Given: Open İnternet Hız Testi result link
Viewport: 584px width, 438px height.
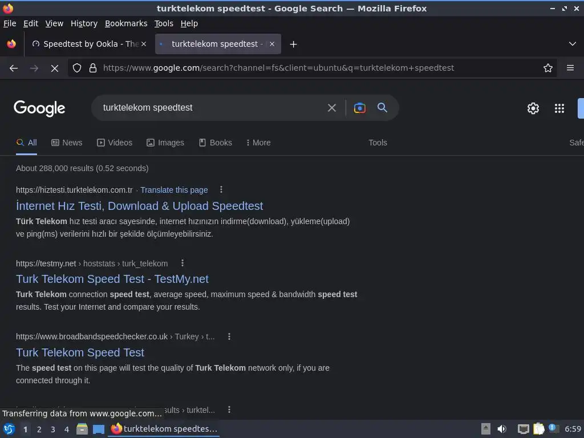Looking at the screenshot, I should [139, 206].
